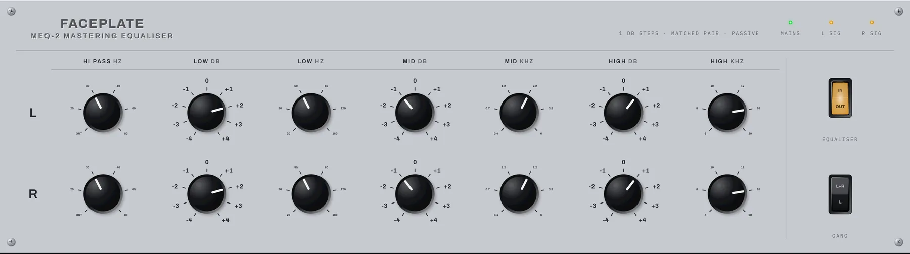Click the 120 mark on left LOW HZ knob
Viewport: 910px width, 254px height.
343,108
